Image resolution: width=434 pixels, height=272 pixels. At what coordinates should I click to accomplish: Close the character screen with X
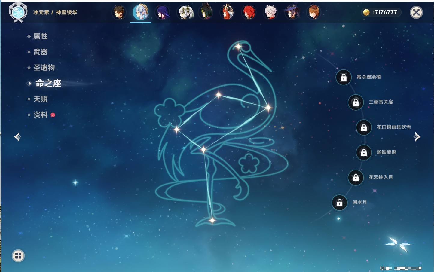click(416, 12)
